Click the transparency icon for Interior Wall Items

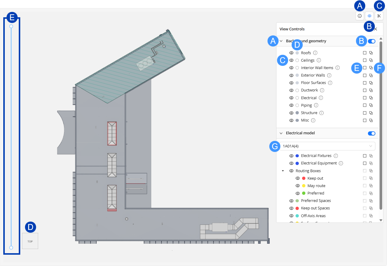click(371, 68)
